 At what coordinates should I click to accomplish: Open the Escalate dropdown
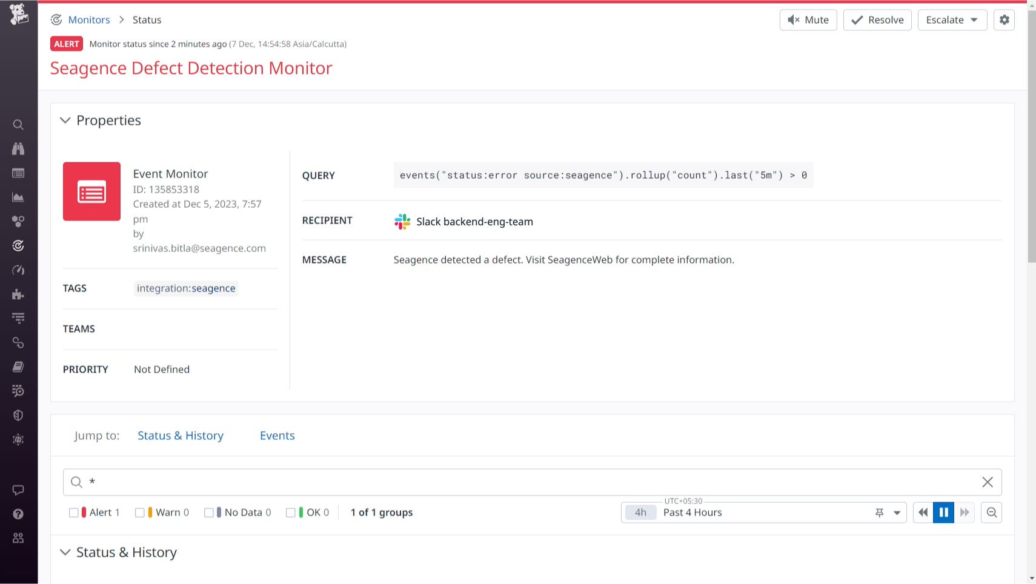click(x=952, y=19)
